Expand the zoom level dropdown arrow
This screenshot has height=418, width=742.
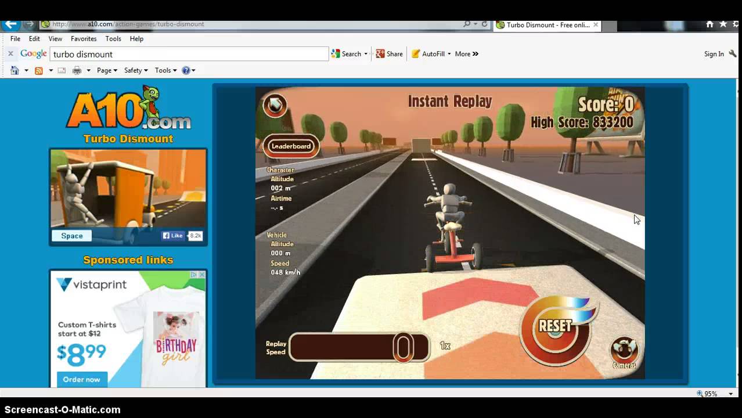coord(730,394)
